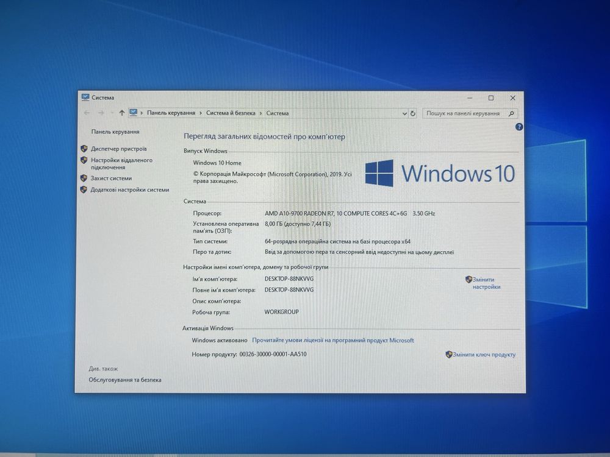This screenshot has width=610, height=457.
Task: Click shield icon beside Настройки віддаленого підключення
Action: 84,160
